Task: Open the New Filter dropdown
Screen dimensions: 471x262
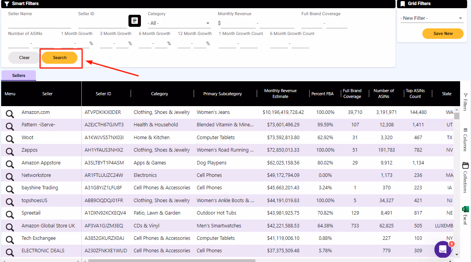Action: pyautogui.click(x=432, y=18)
